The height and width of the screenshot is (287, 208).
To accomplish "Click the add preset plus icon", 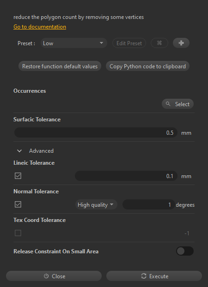I will click(181, 43).
